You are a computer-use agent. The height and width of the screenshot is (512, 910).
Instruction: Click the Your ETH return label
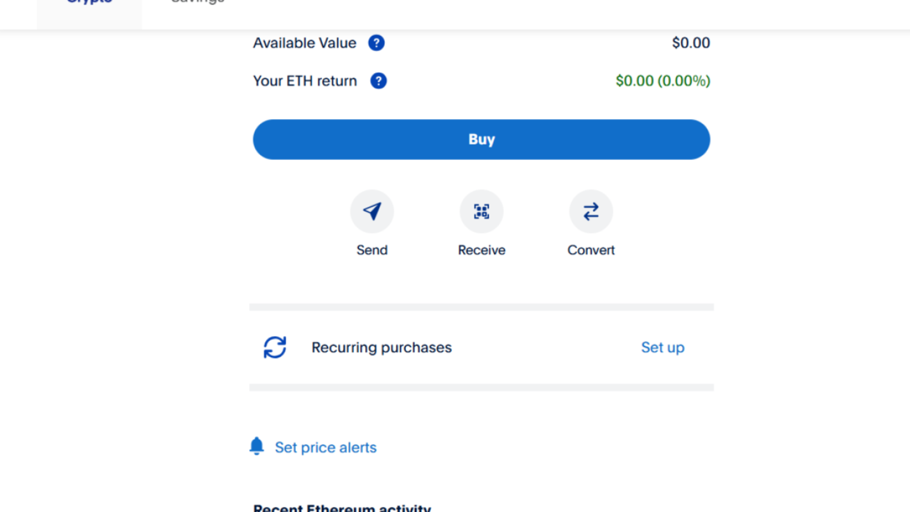[x=305, y=81]
